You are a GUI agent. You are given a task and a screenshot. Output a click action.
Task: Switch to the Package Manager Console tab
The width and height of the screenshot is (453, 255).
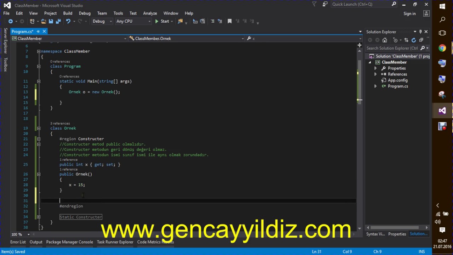[69, 242]
